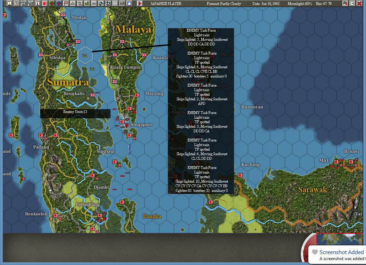Click the British flag base at Bengkalis
Viewport: 366px width, 265px height.
pos(93,95)
